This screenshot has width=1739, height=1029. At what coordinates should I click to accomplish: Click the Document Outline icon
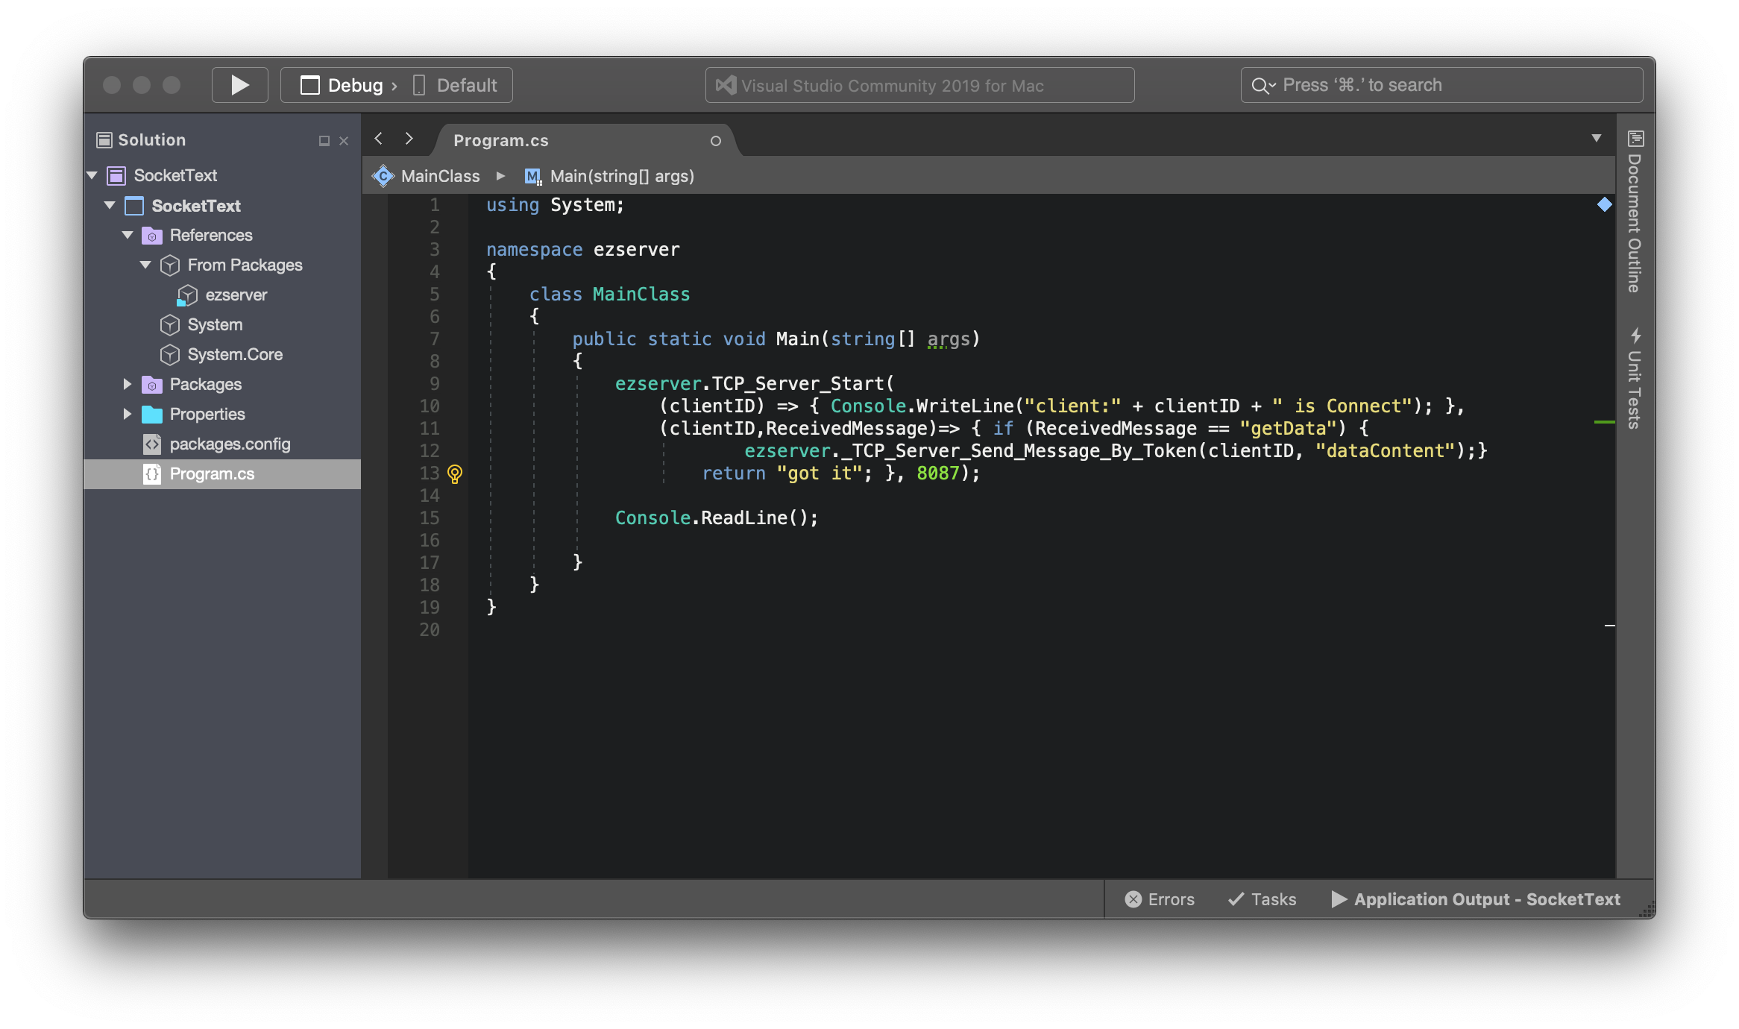coord(1635,139)
